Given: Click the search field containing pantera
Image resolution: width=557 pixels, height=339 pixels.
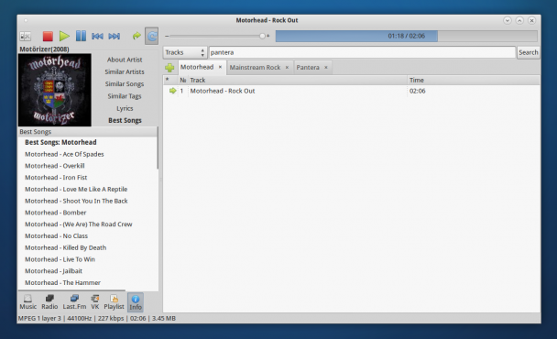Looking at the screenshot, I should (362, 52).
